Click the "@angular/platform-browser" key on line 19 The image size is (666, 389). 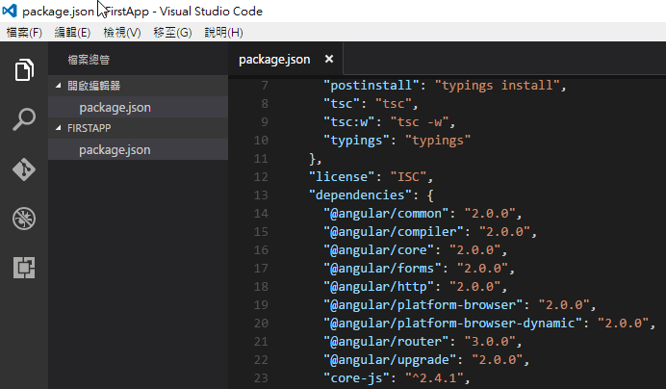point(423,305)
